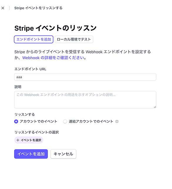Click the キャンセル button
The width and height of the screenshot is (172, 189).
[63, 154]
